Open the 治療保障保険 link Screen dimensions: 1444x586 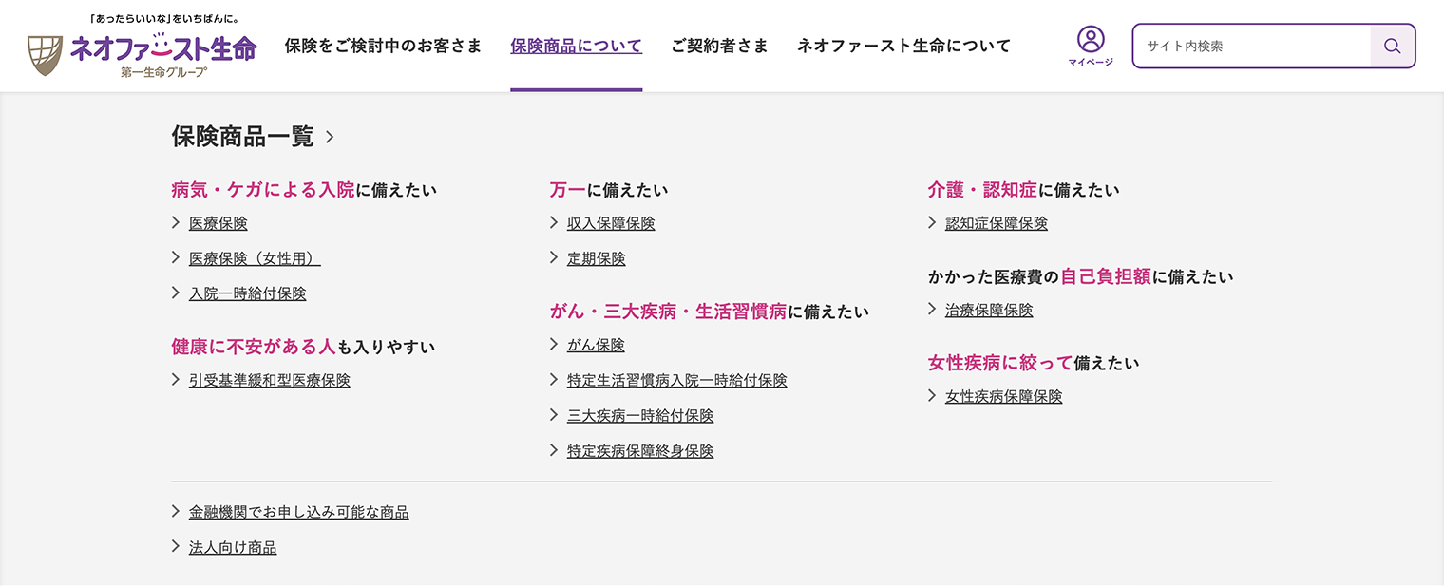989,310
